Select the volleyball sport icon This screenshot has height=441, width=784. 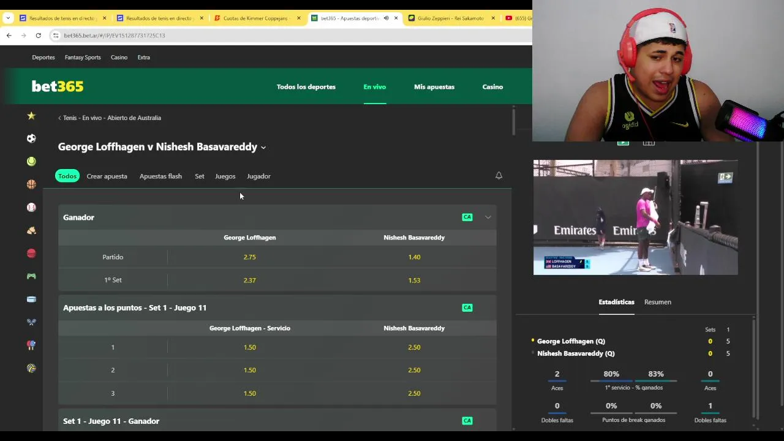[x=31, y=368]
